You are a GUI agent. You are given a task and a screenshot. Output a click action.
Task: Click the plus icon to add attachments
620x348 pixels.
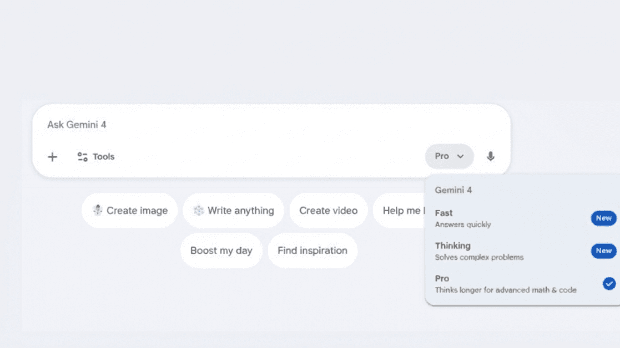(x=52, y=157)
